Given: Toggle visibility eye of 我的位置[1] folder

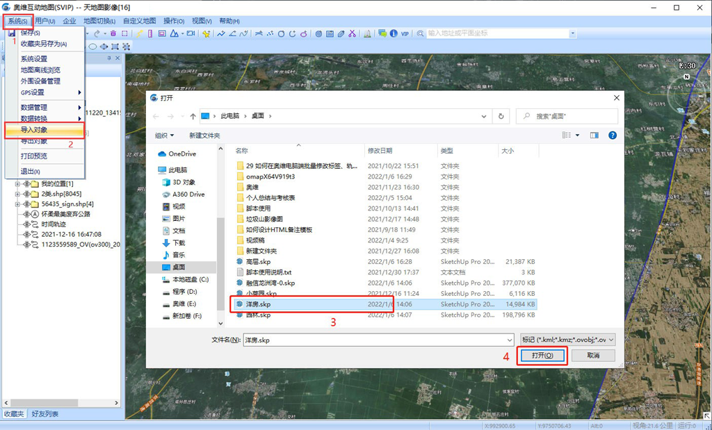Looking at the screenshot, I should click(26, 183).
